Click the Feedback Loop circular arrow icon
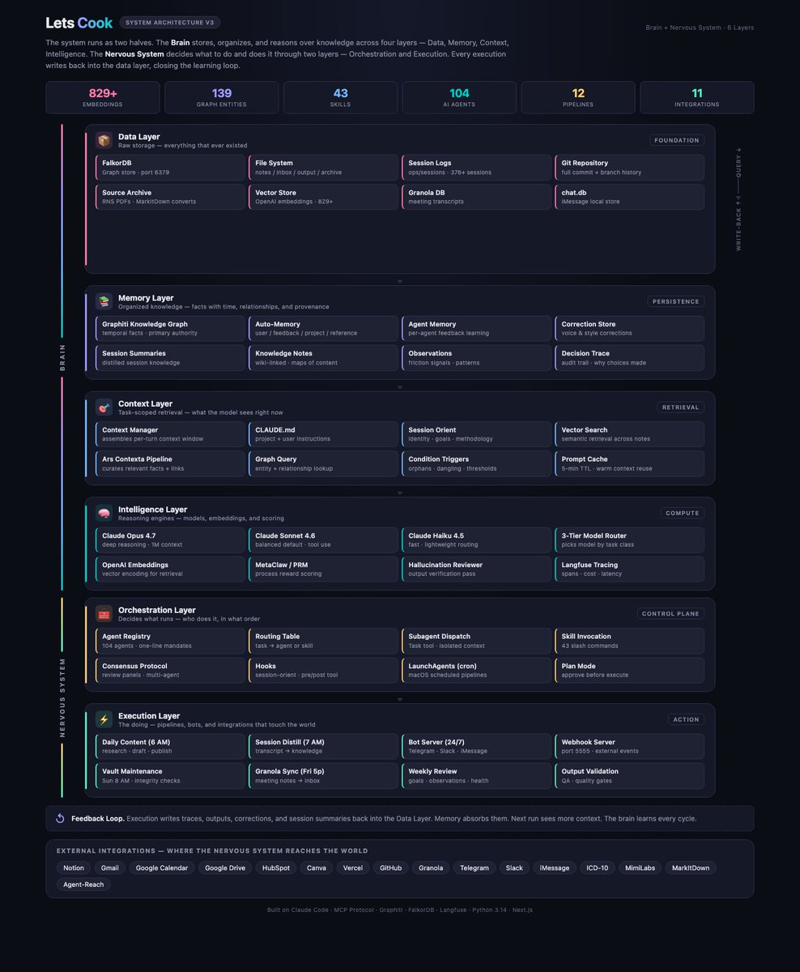800x972 pixels. click(60, 818)
